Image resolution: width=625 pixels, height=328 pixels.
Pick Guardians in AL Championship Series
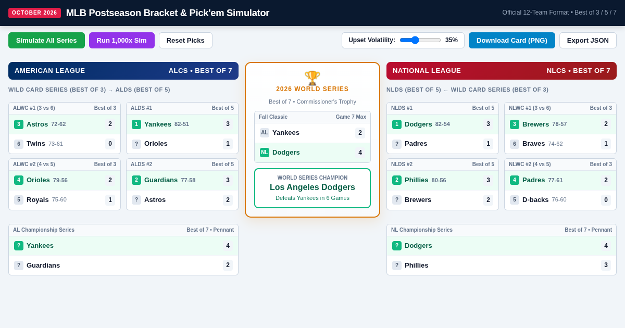click(x=123, y=266)
